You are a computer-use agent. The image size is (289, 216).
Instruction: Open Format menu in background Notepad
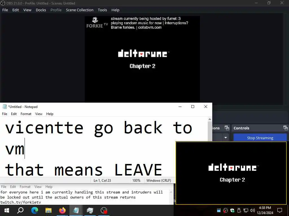point(25,187)
